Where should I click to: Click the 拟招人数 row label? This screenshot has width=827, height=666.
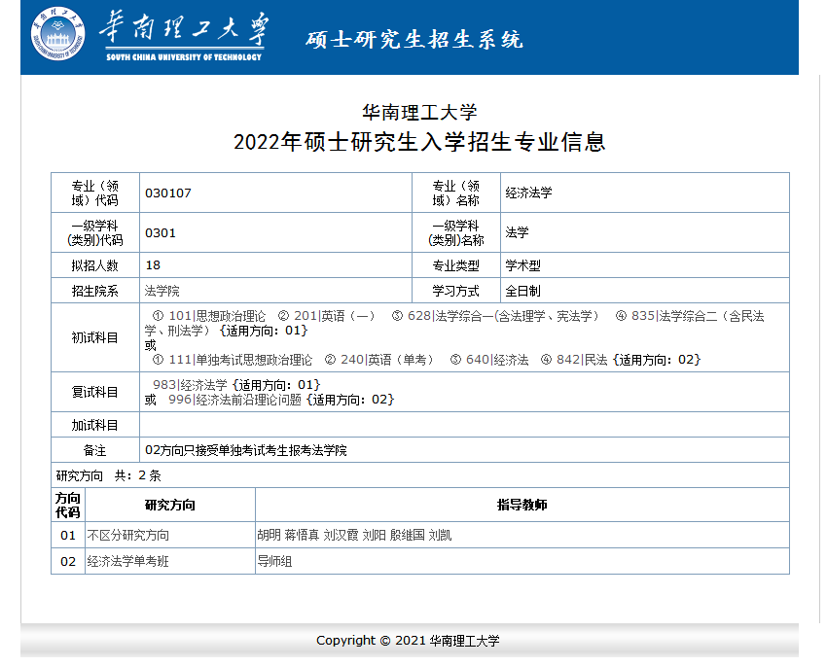tap(95, 265)
